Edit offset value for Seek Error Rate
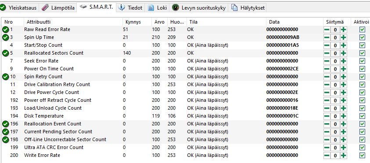Screen dimensions: 370x163 pos(335,61)
